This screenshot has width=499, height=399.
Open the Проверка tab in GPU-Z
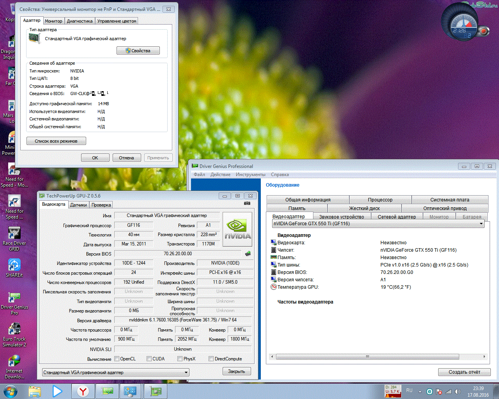pyautogui.click(x=101, y=205)
